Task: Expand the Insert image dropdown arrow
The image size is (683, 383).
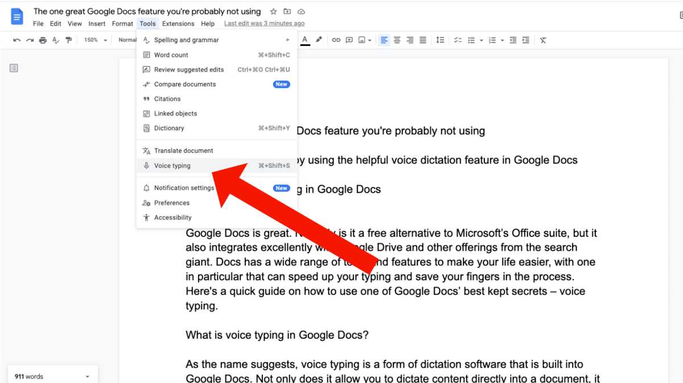Action: [370, 40]
